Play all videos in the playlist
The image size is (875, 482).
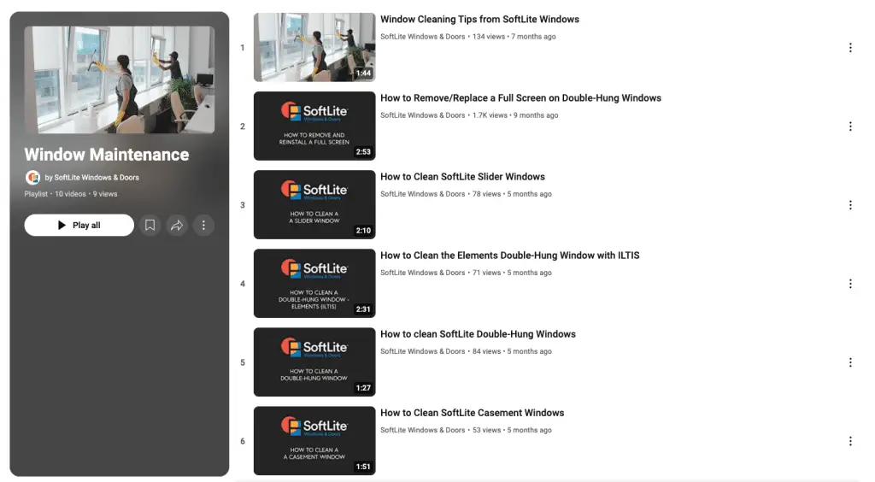pyautogui.click(x=79, y=226)
